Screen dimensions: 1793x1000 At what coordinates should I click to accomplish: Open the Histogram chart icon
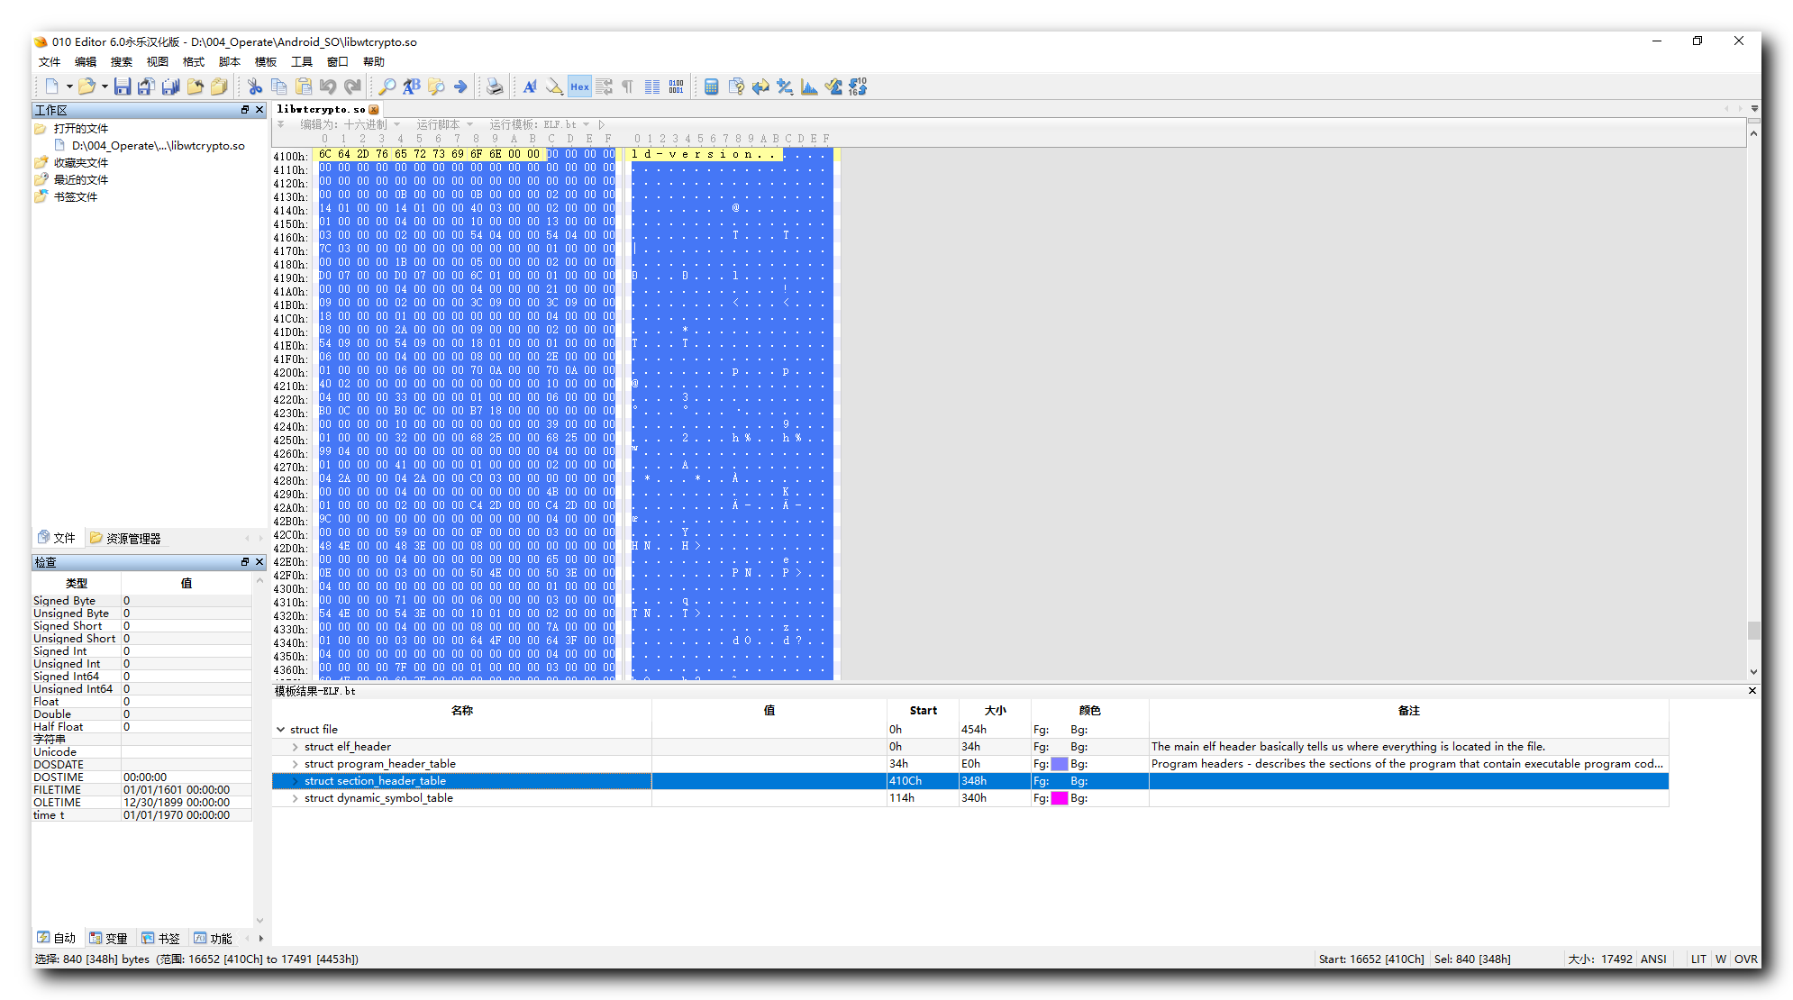[x=809, y=86]
